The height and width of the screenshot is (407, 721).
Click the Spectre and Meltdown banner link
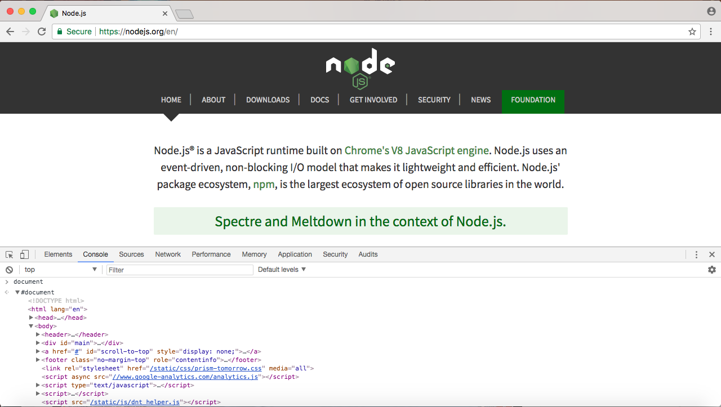(360, 221)
